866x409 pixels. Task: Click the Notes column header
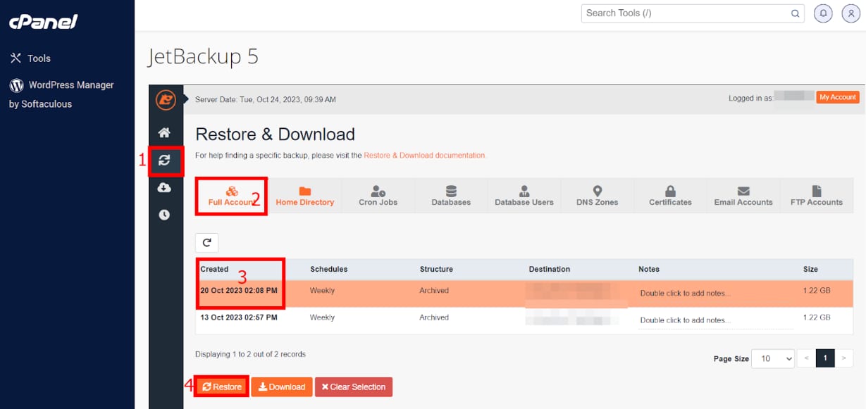649,269
